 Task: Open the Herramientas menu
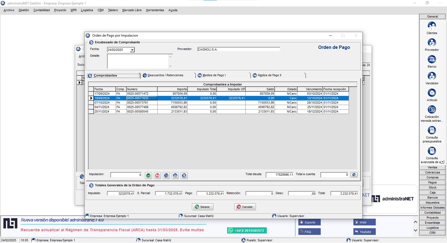(x=155, y=10)
